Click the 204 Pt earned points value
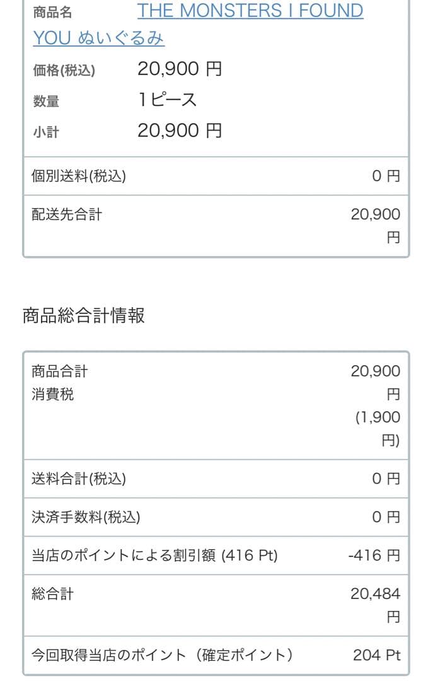The height and width of the screenshot is (681, 428). click(376, 655)
